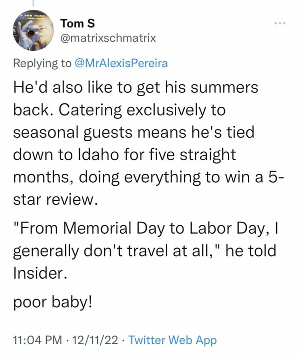Open the @MrAlexisPereira mention link
This screenshot has height=355, width=300.
click(121, 63)
